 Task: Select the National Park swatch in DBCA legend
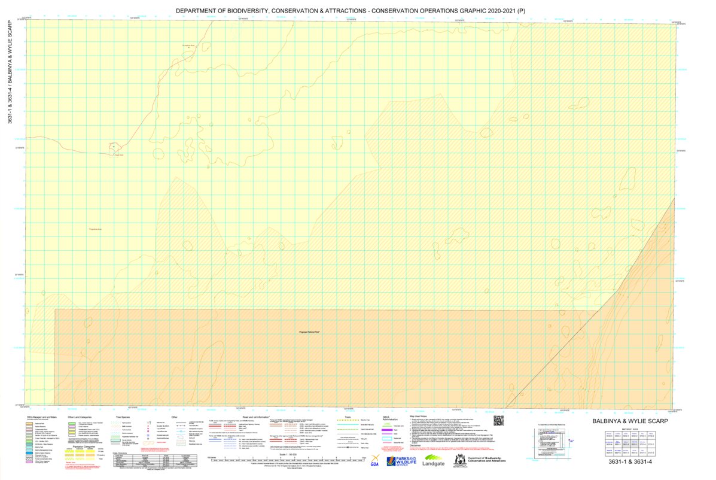tap(29, 423)
